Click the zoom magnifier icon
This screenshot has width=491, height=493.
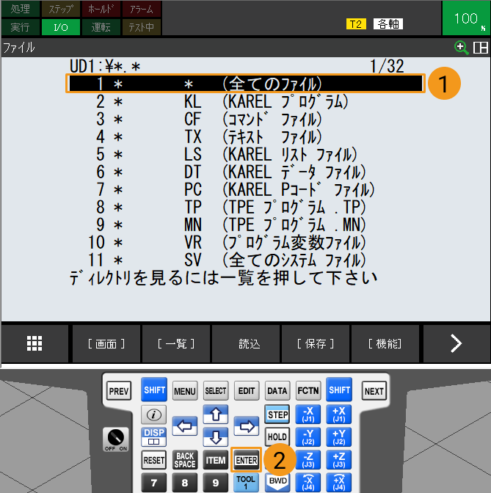click(x=461, y=48)
